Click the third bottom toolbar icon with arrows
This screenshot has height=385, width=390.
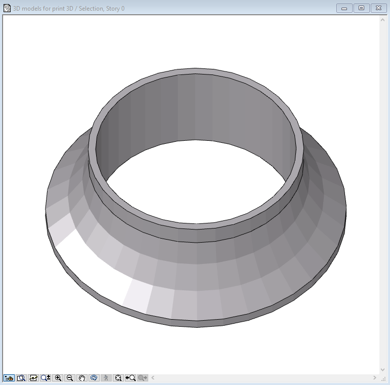point(33,378)
